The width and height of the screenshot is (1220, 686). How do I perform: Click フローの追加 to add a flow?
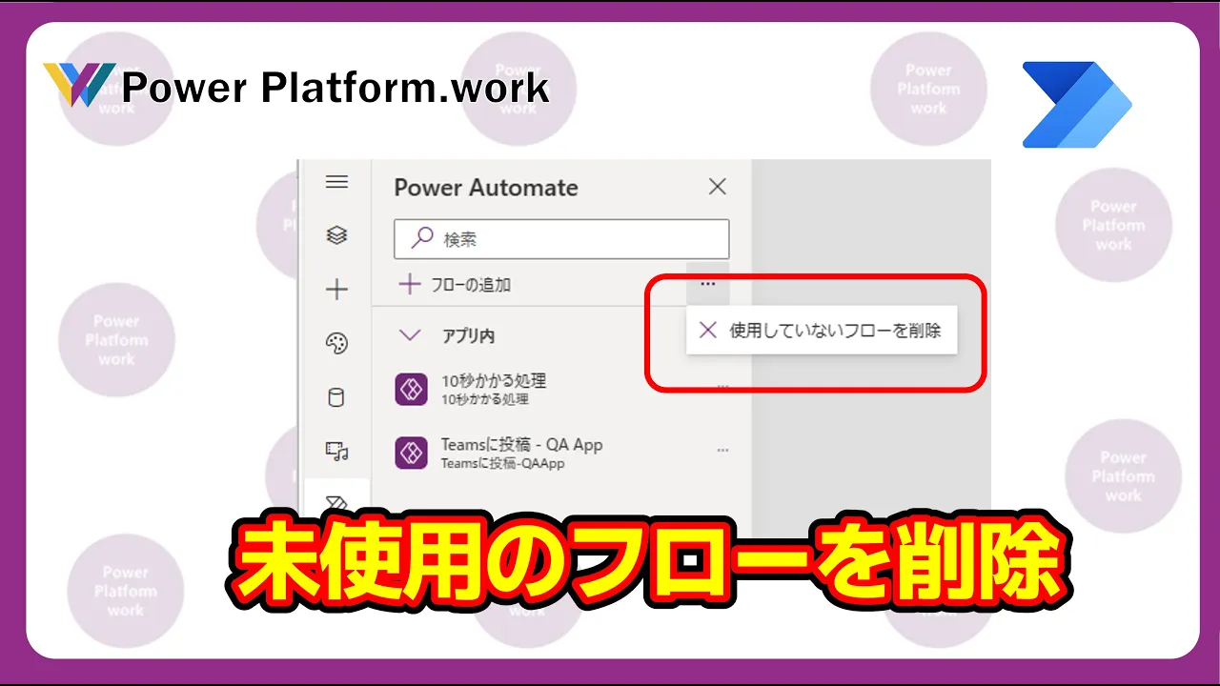455,284
